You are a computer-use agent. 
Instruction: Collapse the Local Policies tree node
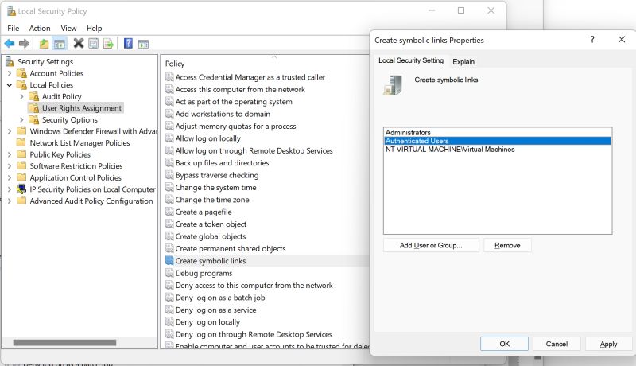[10, 85]
